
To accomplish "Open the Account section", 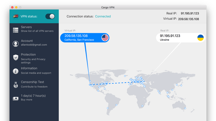I will 34,43.
